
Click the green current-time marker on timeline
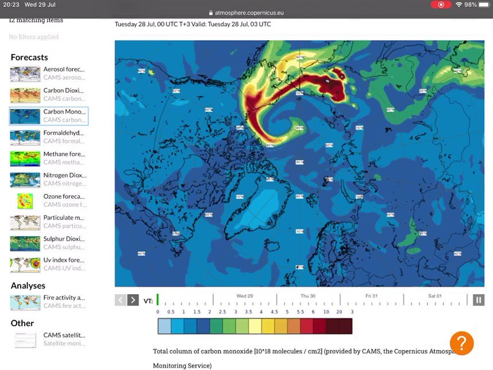157,299
